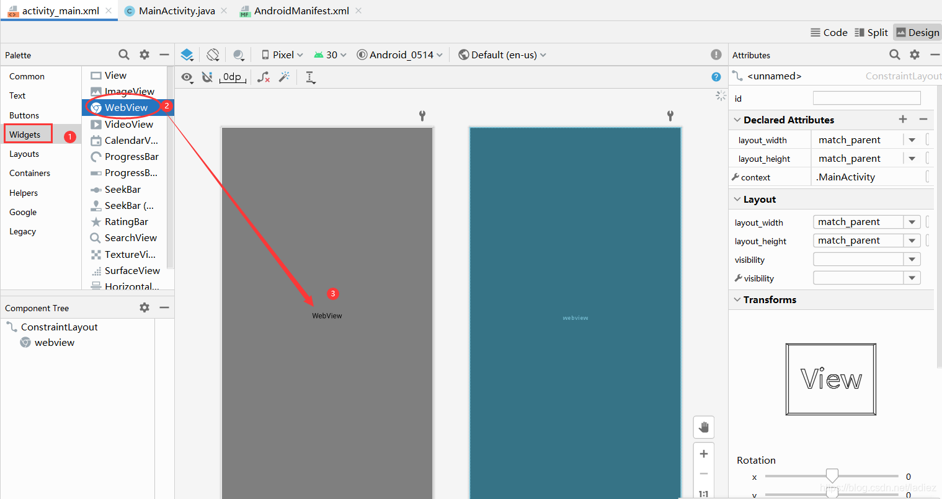Zoom in the design canvas
The height and width of the screenshot is (499, 942).
point(704,454)
